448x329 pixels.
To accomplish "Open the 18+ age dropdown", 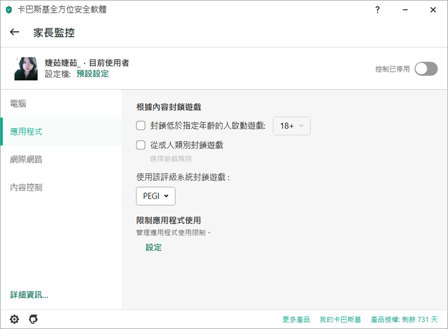I will pos(292,126).
